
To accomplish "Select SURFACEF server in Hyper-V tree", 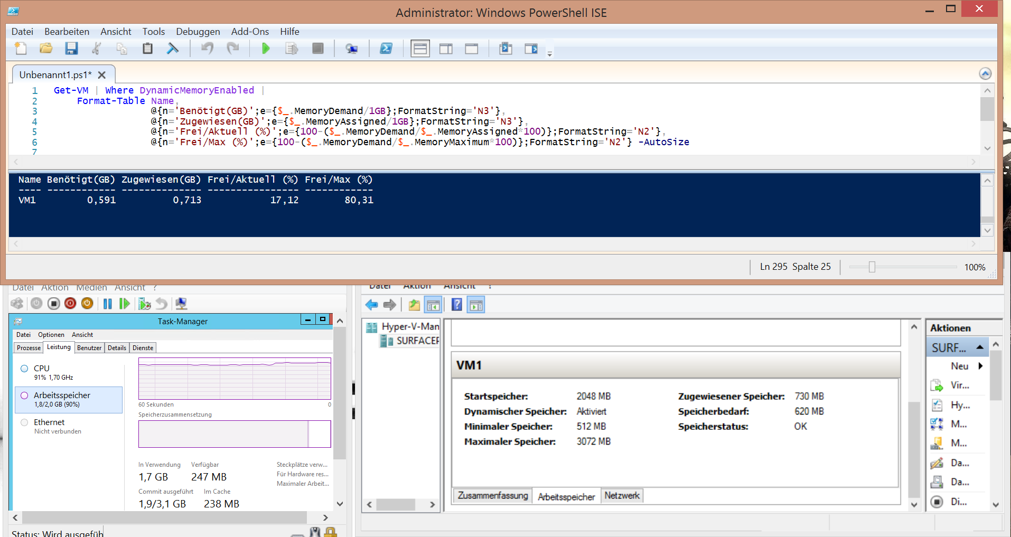I will pyautogui.click(x=410, y=341).
